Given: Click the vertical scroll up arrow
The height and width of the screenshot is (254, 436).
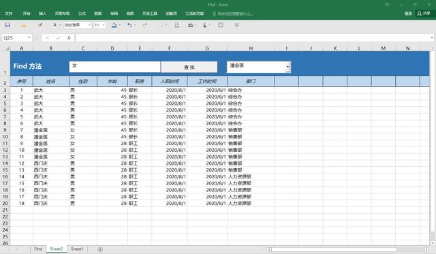Looking at the screenshot, I should [x=433, y=48].
